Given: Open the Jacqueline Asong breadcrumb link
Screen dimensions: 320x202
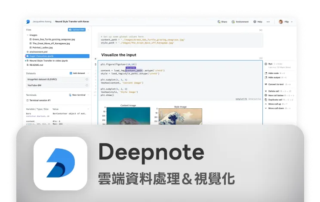Looking at the screenshot, I should (x=42, y=21).
